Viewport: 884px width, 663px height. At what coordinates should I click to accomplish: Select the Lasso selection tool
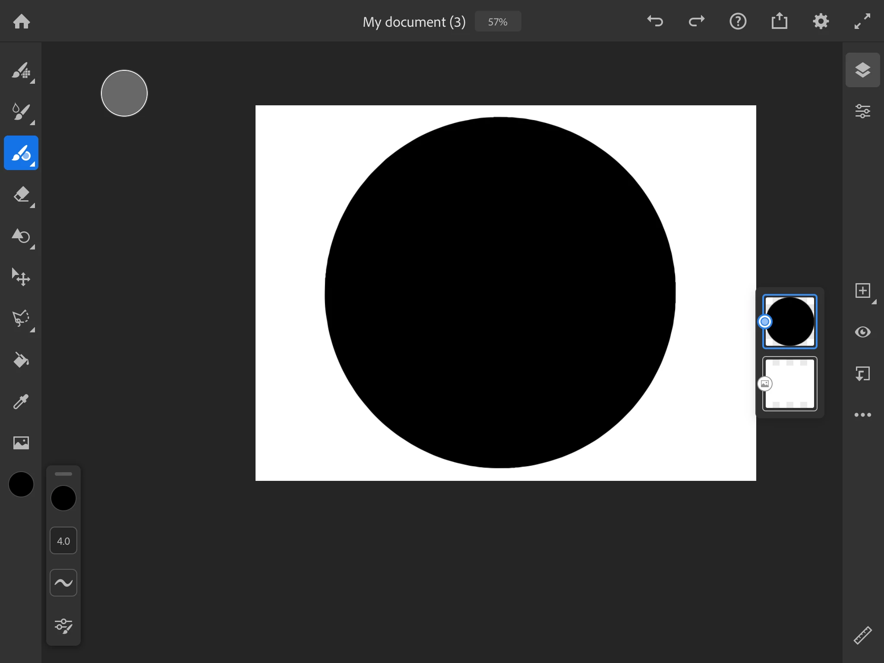tap(21, 319)
